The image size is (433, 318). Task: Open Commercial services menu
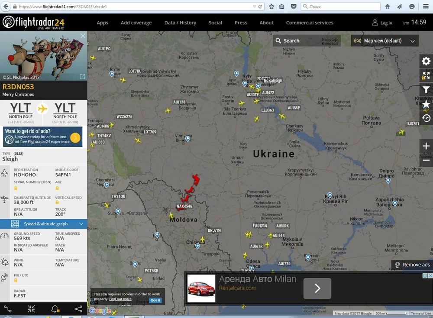pos(310,23)
